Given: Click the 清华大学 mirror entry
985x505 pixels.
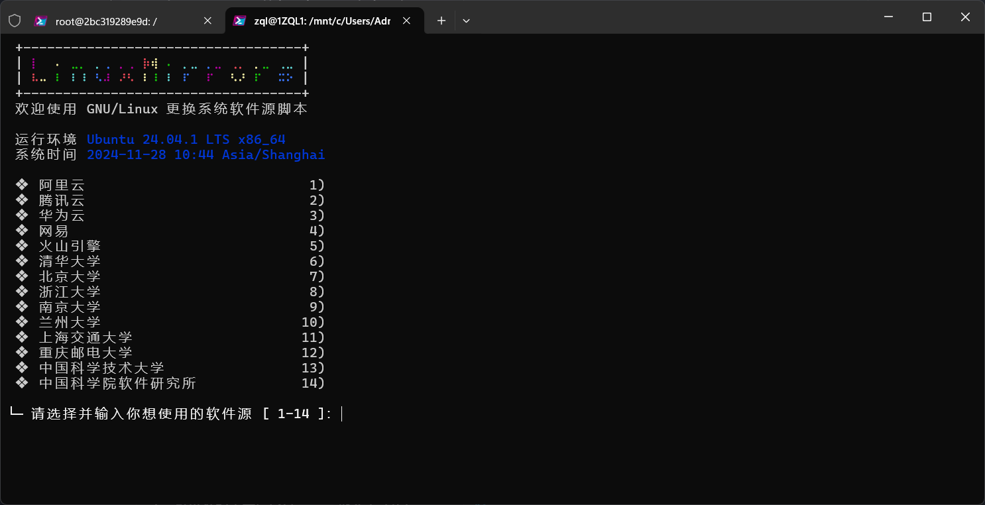Looking at the screenshot, I should tap(70, 261).
